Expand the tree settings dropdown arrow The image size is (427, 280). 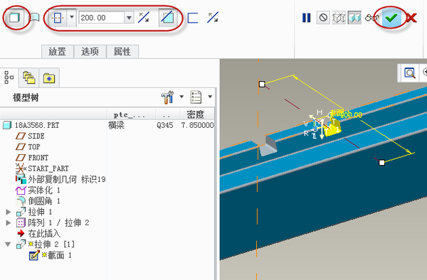click(181, 97)
